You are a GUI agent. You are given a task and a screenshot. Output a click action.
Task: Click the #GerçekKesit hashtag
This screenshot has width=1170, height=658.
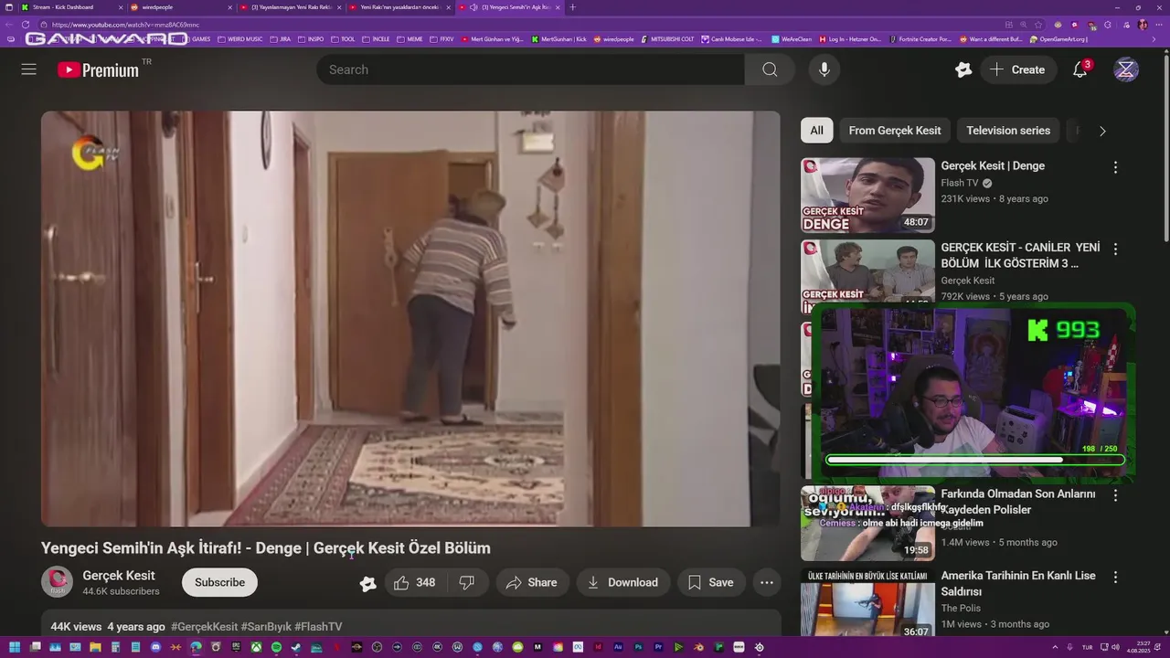click(204, 627)
